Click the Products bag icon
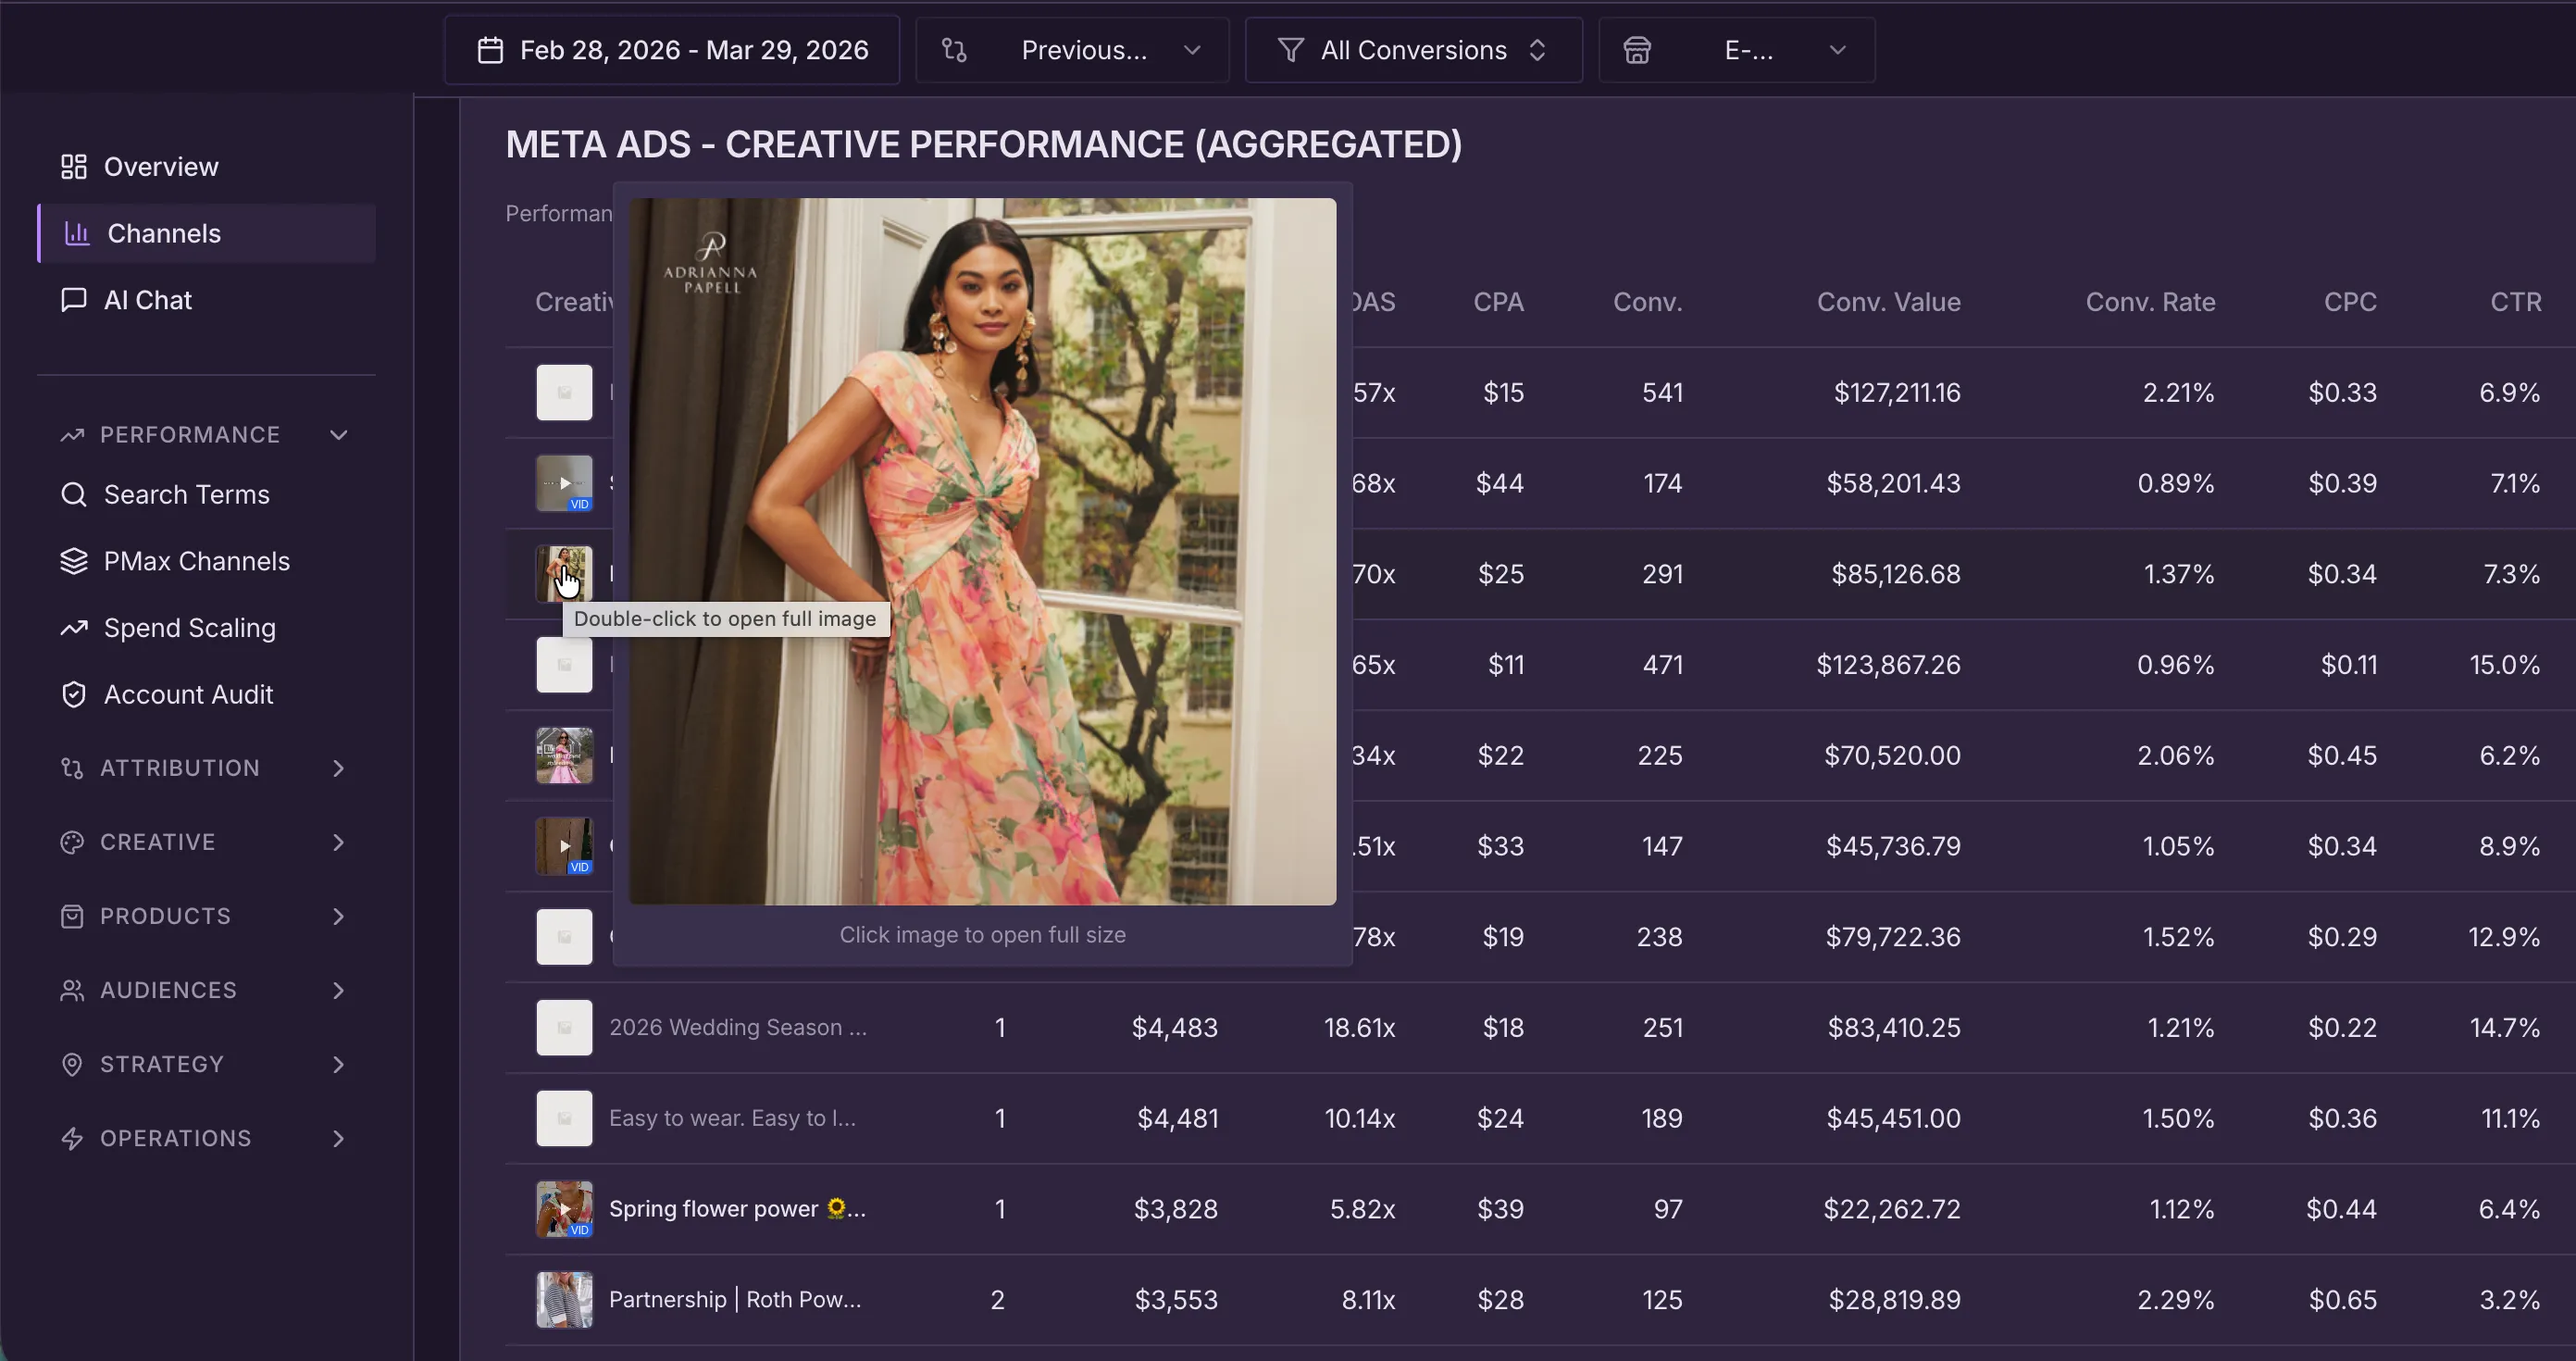The image size is (2576, 1361). [72, 916]
